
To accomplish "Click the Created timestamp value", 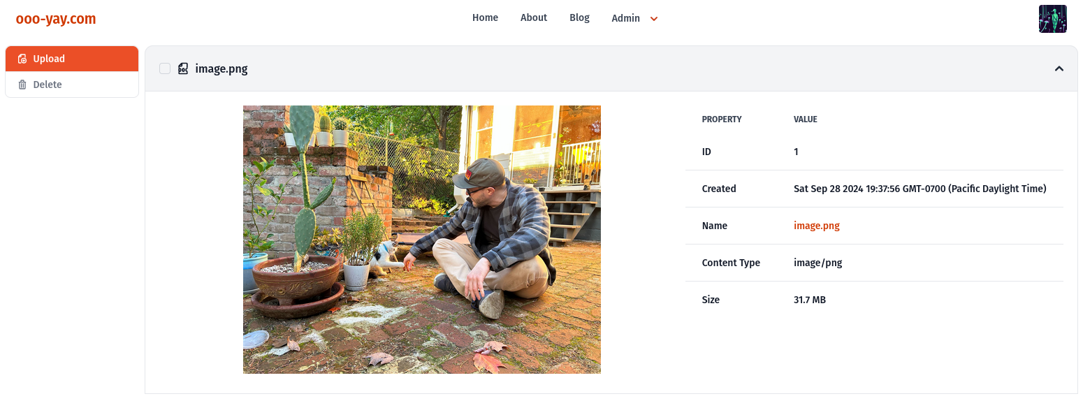I will [x=920, y=189].
